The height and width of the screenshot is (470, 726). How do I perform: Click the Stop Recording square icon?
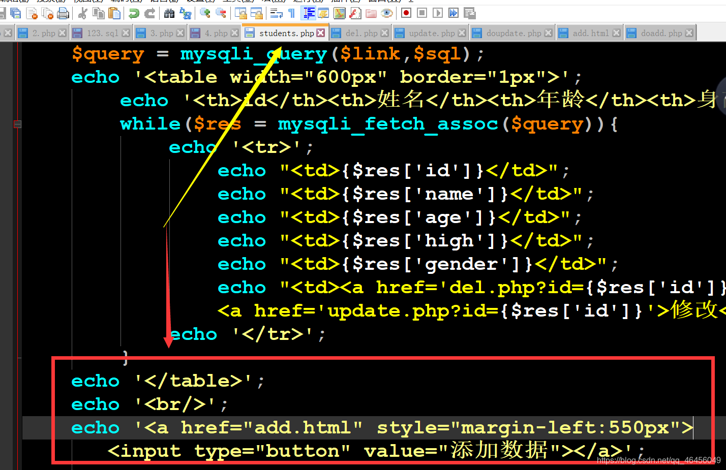(422, 13)
